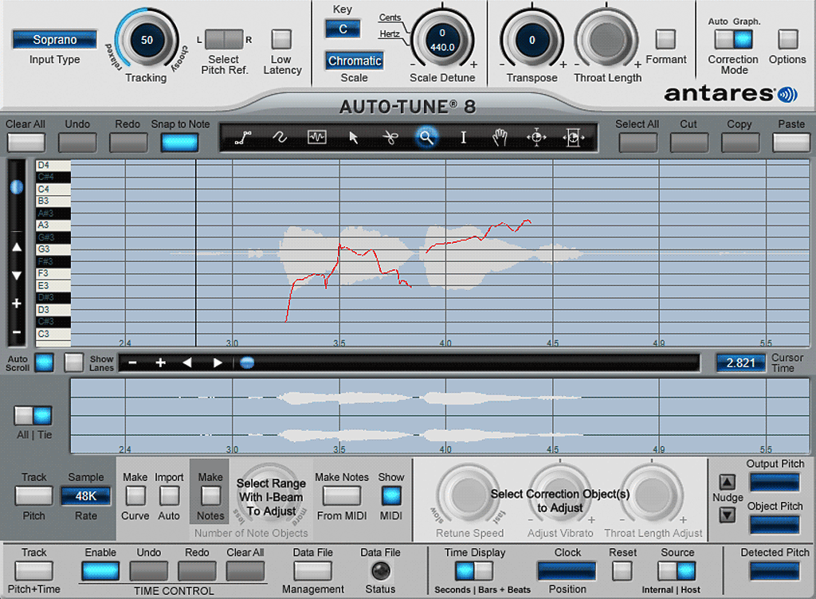
Task: Open the Chromatic Scale selector
Action: [x=354, y=61]
